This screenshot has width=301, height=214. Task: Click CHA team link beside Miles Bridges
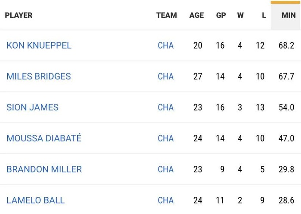[x=166, y=76]
